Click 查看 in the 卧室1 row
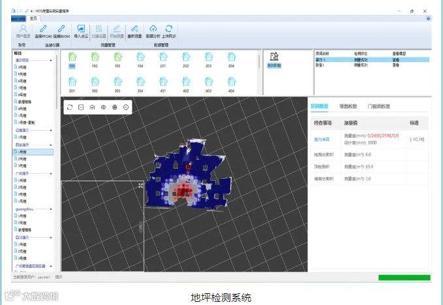This screenshot has height=305, width=443. 396,65
